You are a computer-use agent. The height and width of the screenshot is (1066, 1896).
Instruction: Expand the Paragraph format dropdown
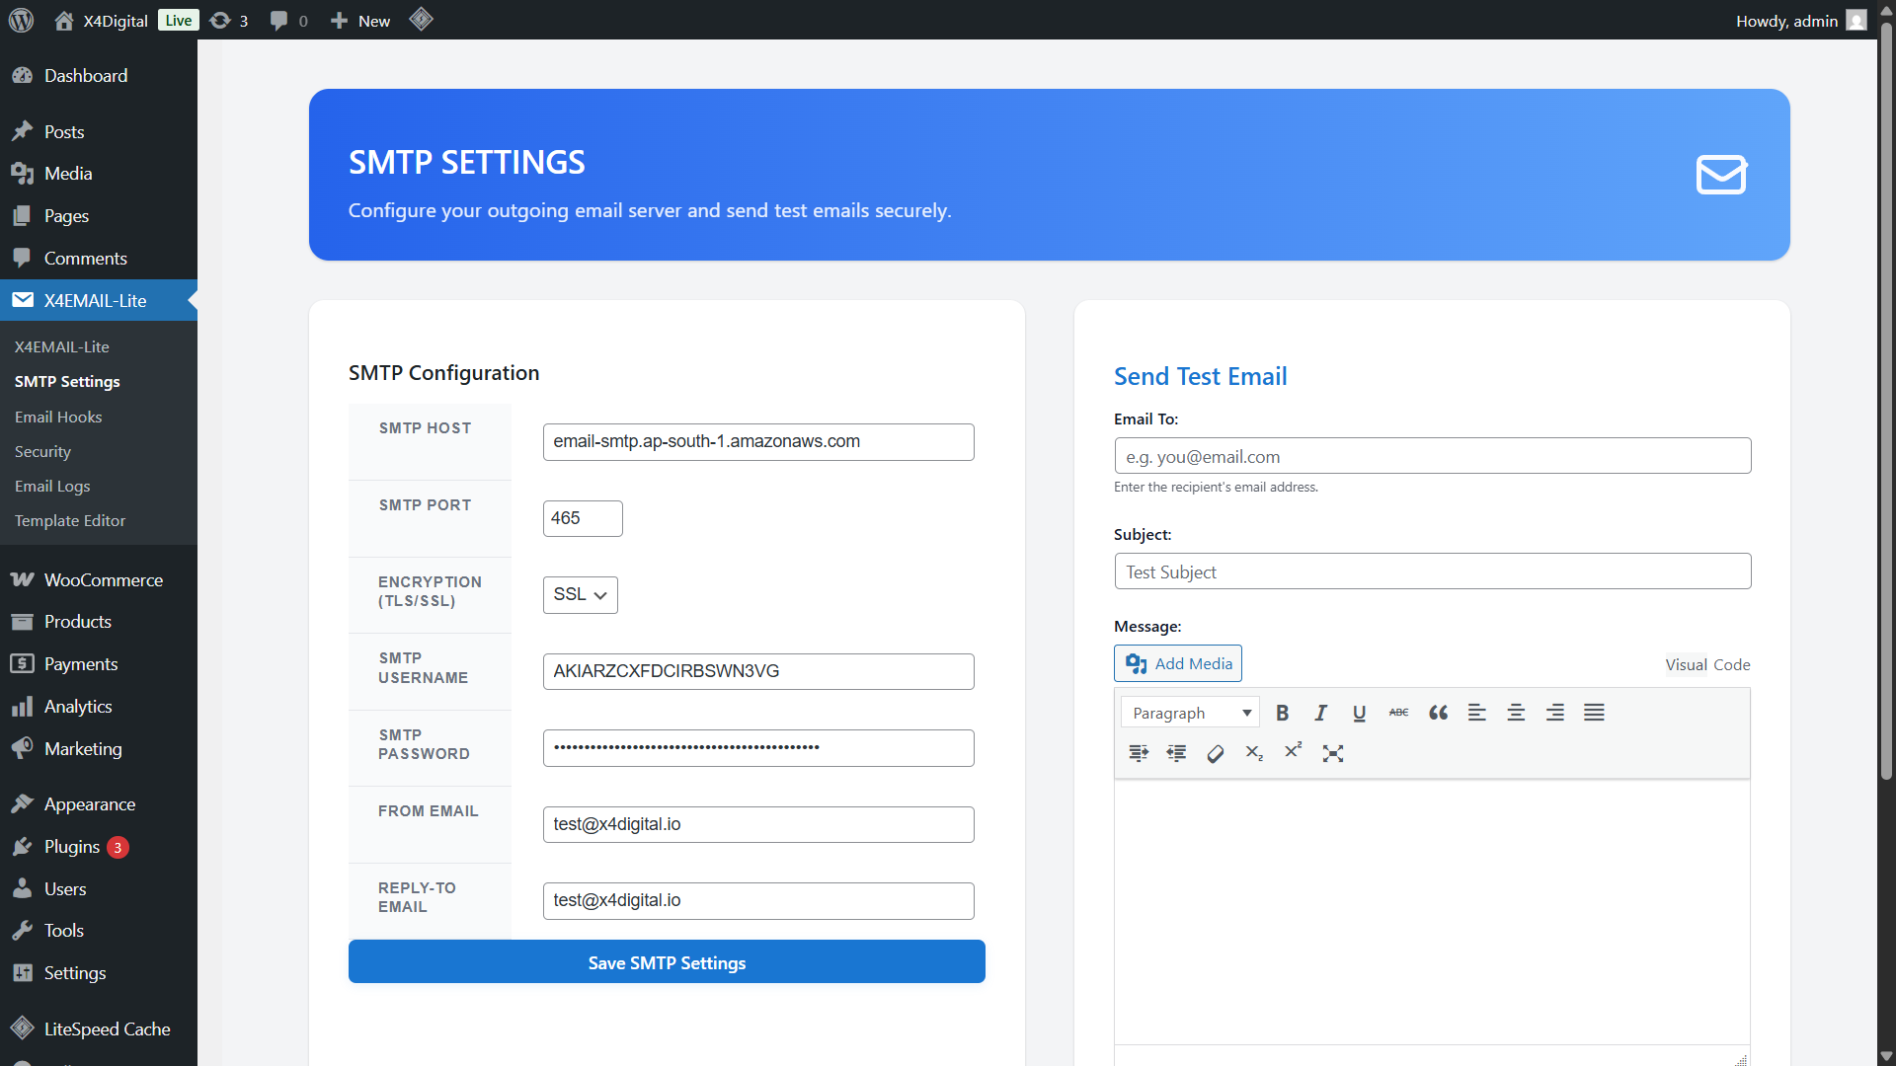point(1190,713)
